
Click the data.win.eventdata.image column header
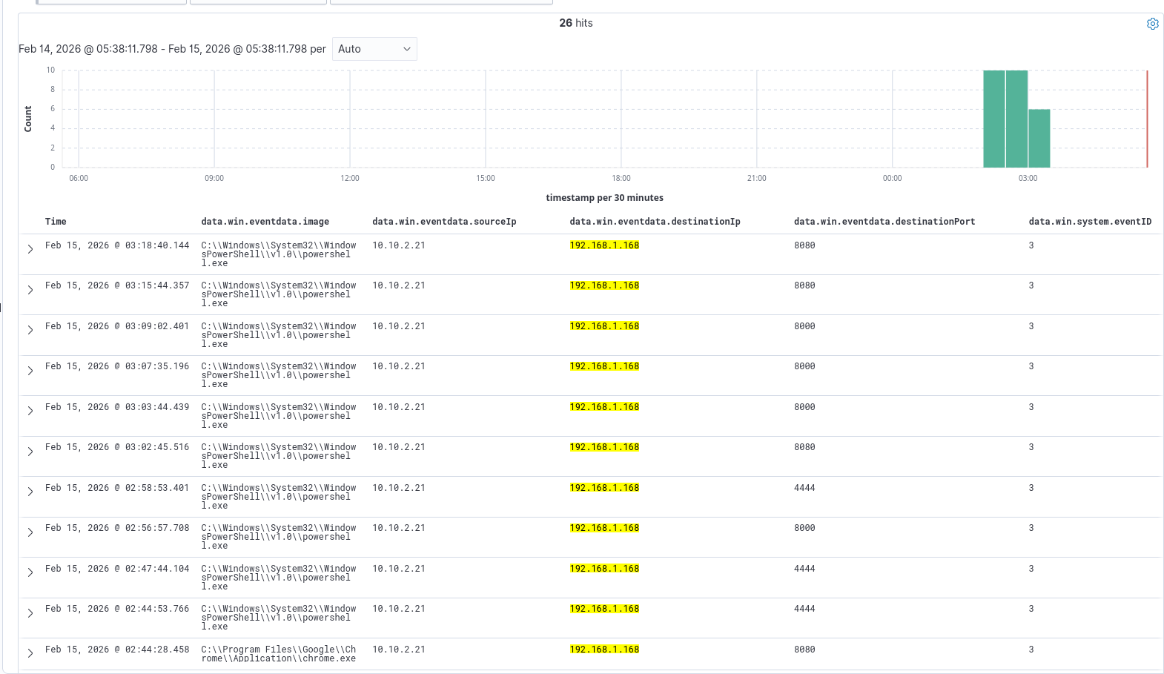[x=265, y=222]
